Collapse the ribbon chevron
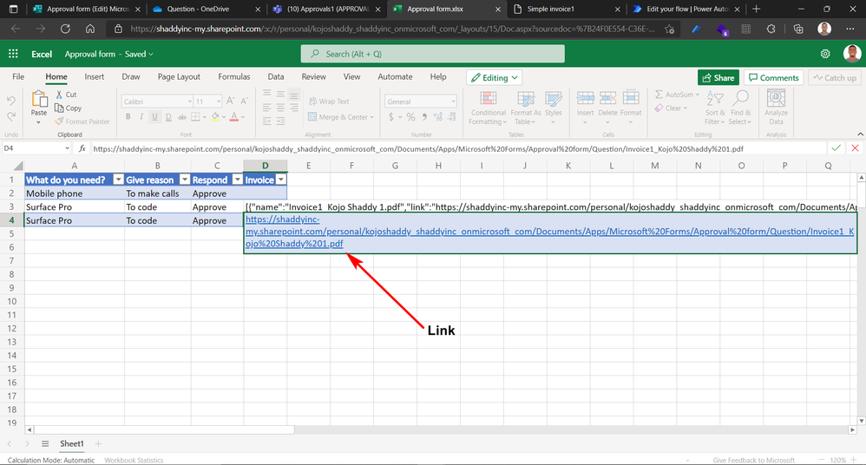Image resolution: width=866 pixels, height=465 pixels. click(860, 134)
